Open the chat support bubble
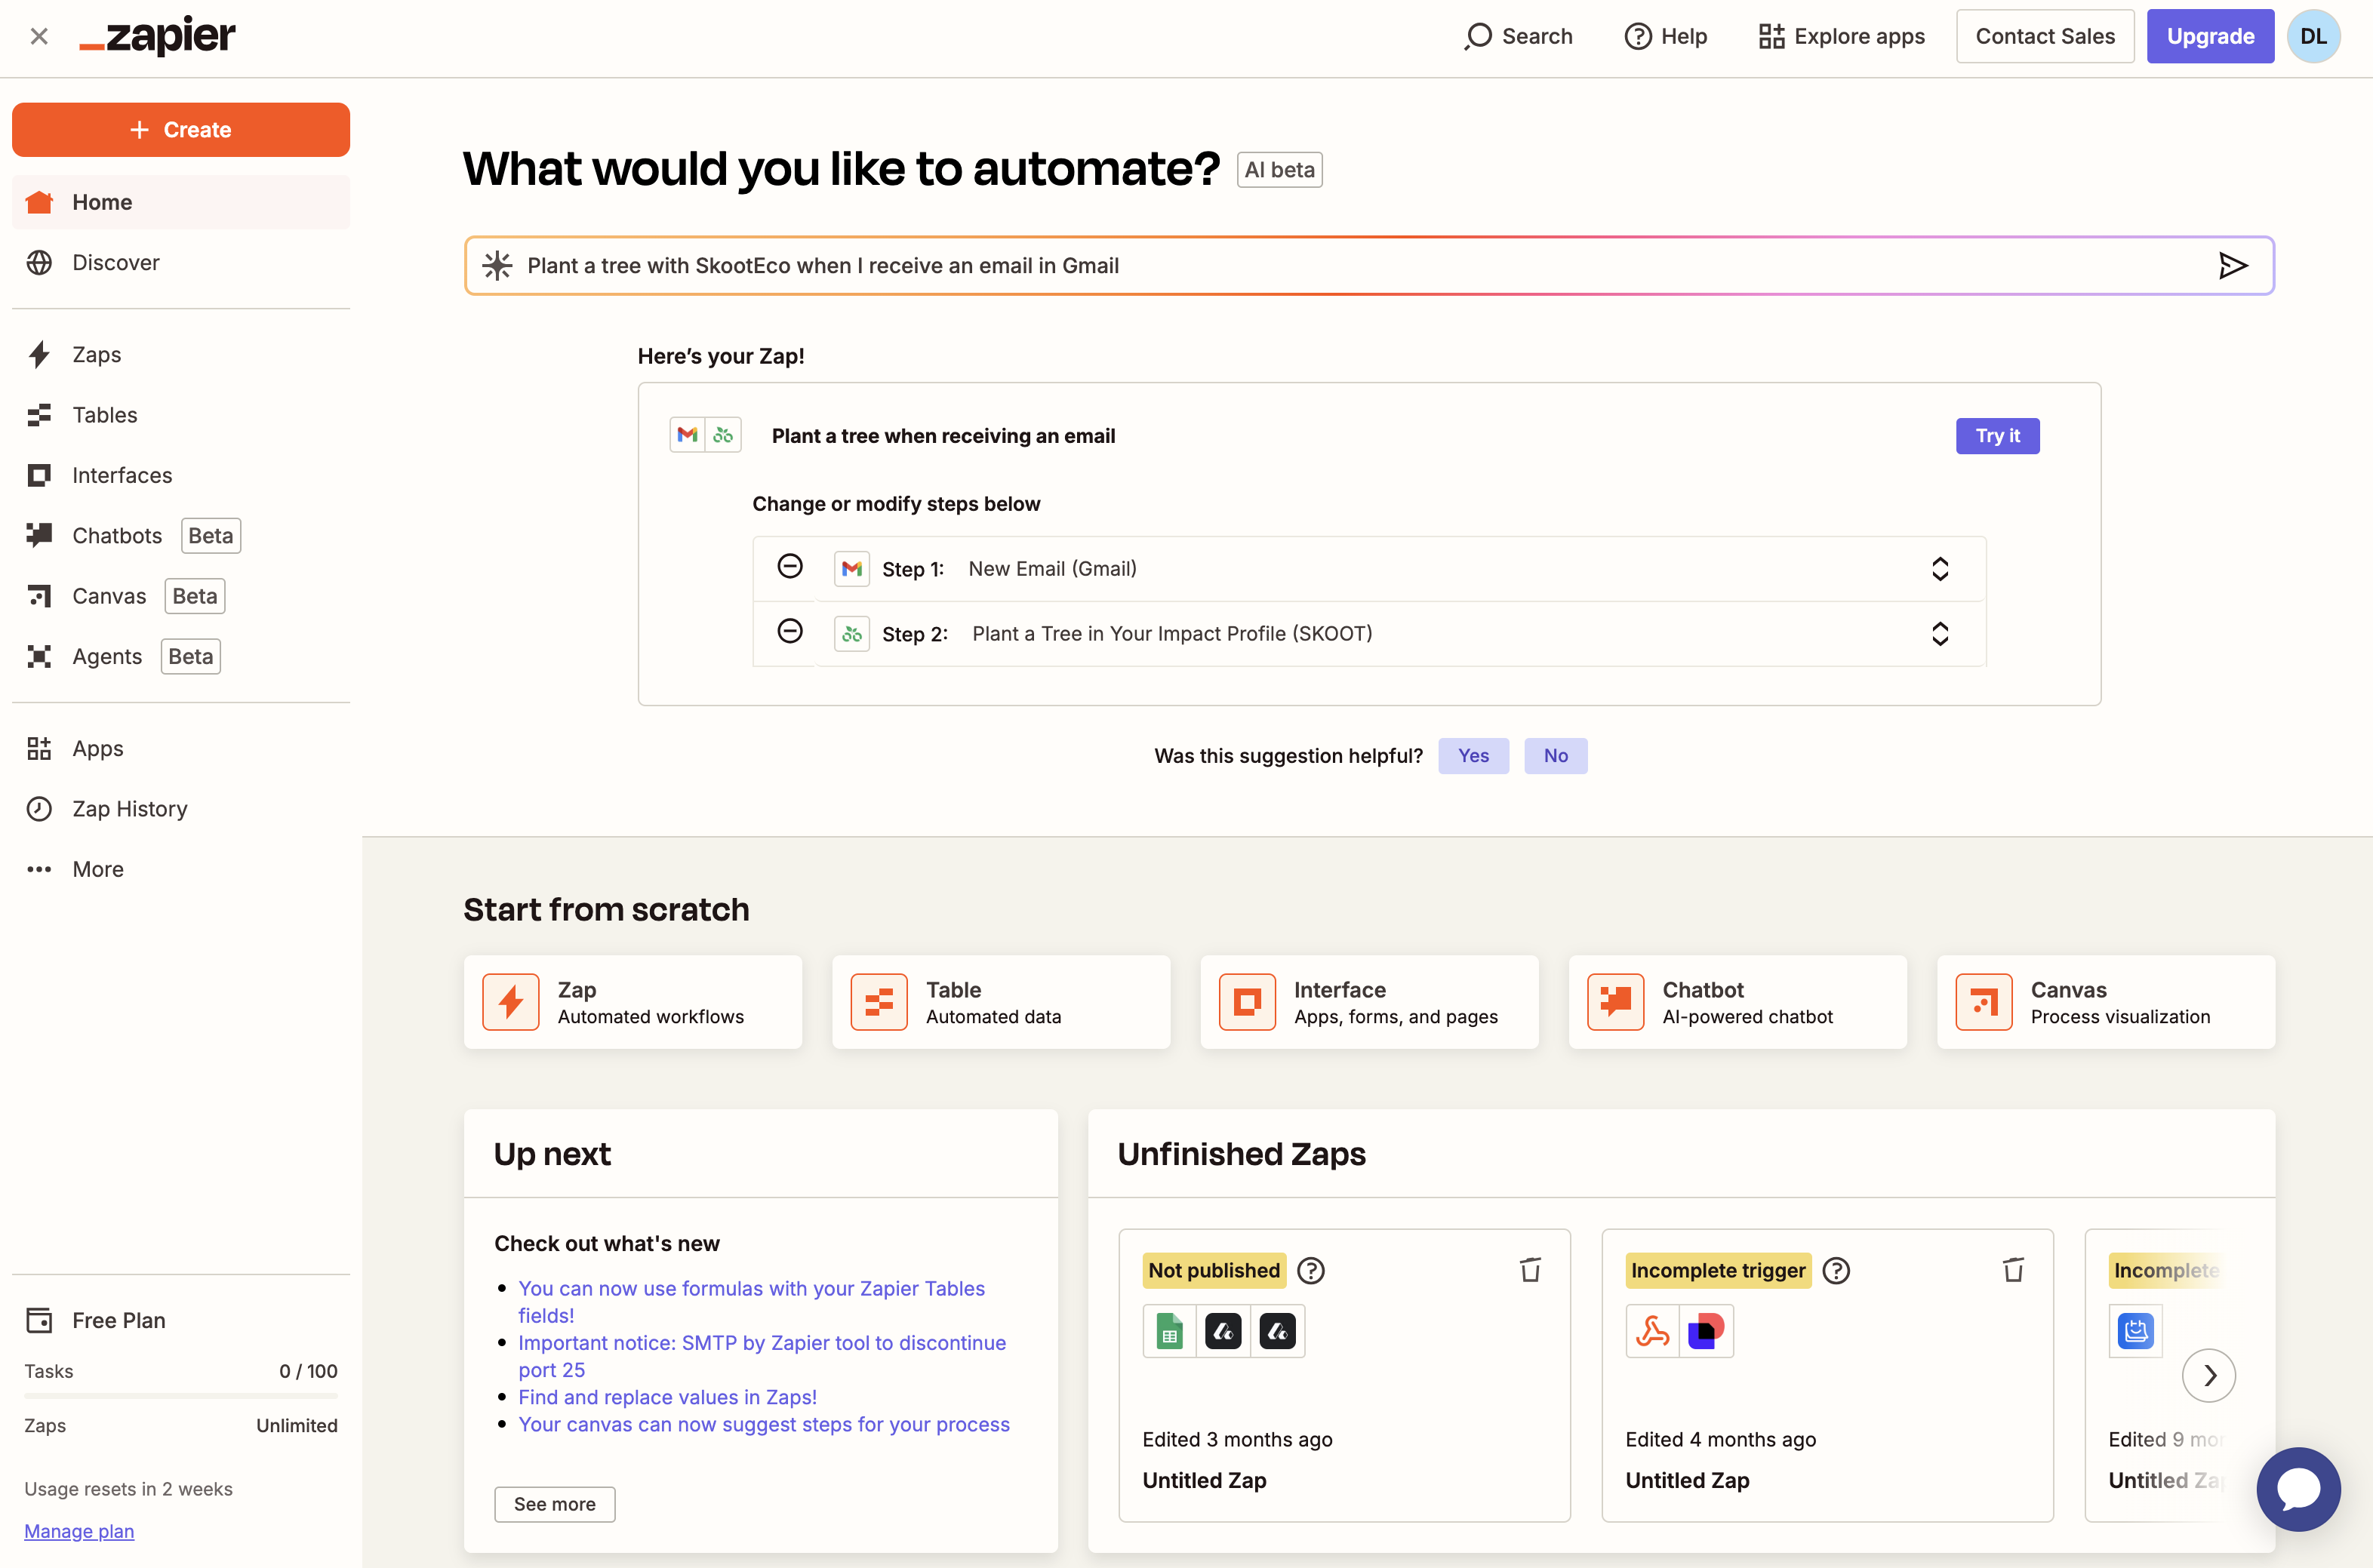 click(x=2298, y=1489)
